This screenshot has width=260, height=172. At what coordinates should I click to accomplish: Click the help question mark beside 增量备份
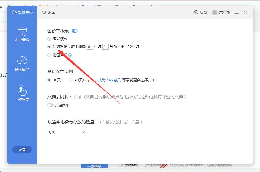pos(70,55)
